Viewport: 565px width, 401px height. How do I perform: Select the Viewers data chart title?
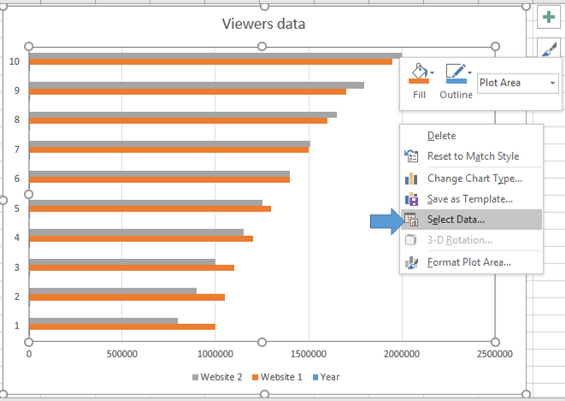(263, 24)
